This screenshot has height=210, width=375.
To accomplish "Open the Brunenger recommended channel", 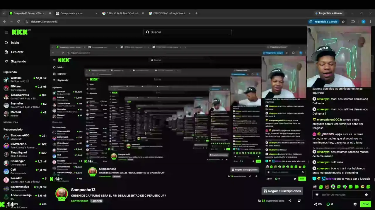I will tap(25, 163).
